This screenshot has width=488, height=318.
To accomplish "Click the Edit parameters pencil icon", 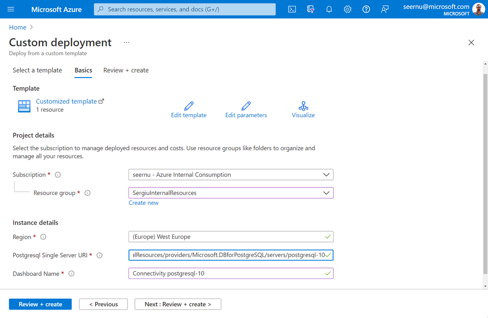I will [246, 106].
